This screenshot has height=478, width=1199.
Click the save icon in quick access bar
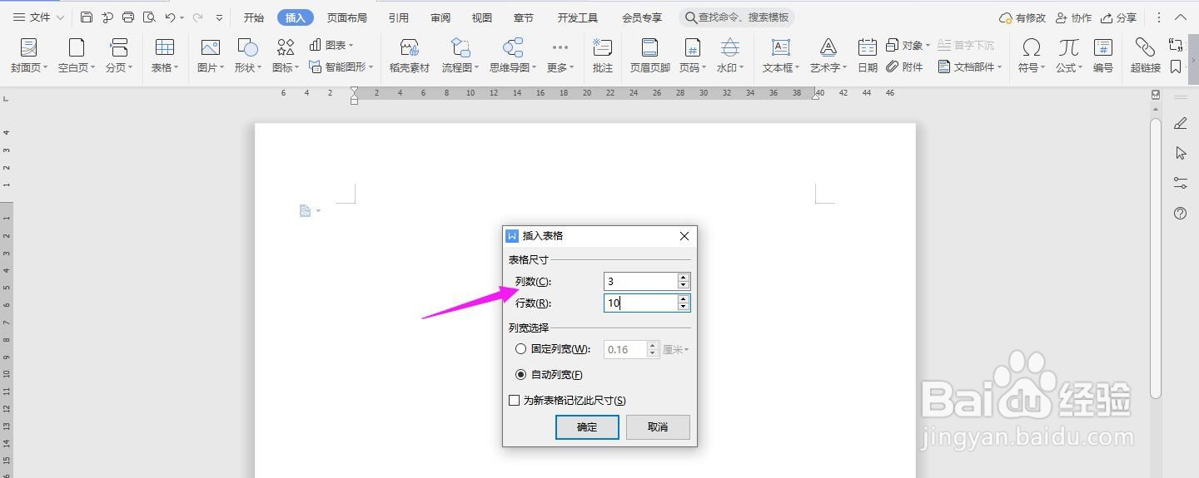tap(87, 17)
